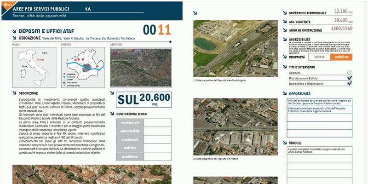This screenshot has height=184, width=368.
Task: Open the Deposito Viale Undici Agosto perspective photo
Action: click(236, 48)
